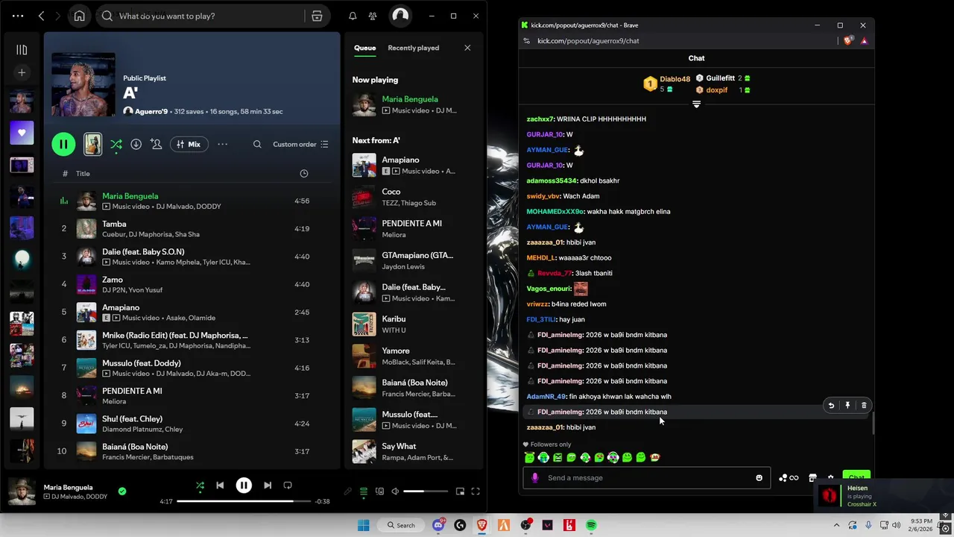
Task: Open Aguerro'9 profile link
Action: tap(151, 111)
